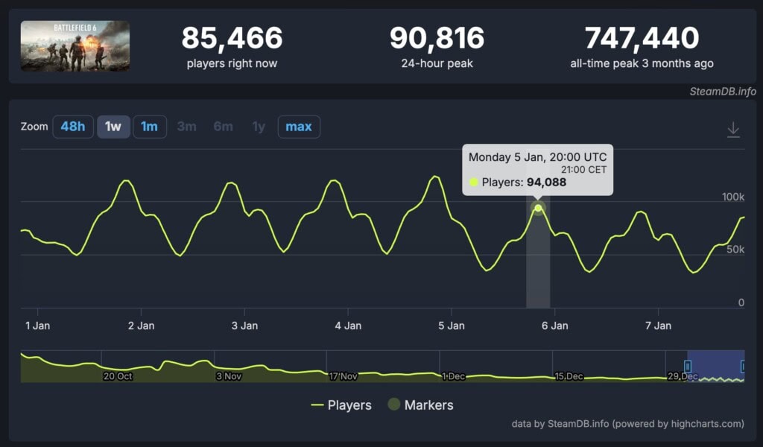Open the Battlefield 6 game thumbnail
The image size is (763, 447).
(75, 46)
